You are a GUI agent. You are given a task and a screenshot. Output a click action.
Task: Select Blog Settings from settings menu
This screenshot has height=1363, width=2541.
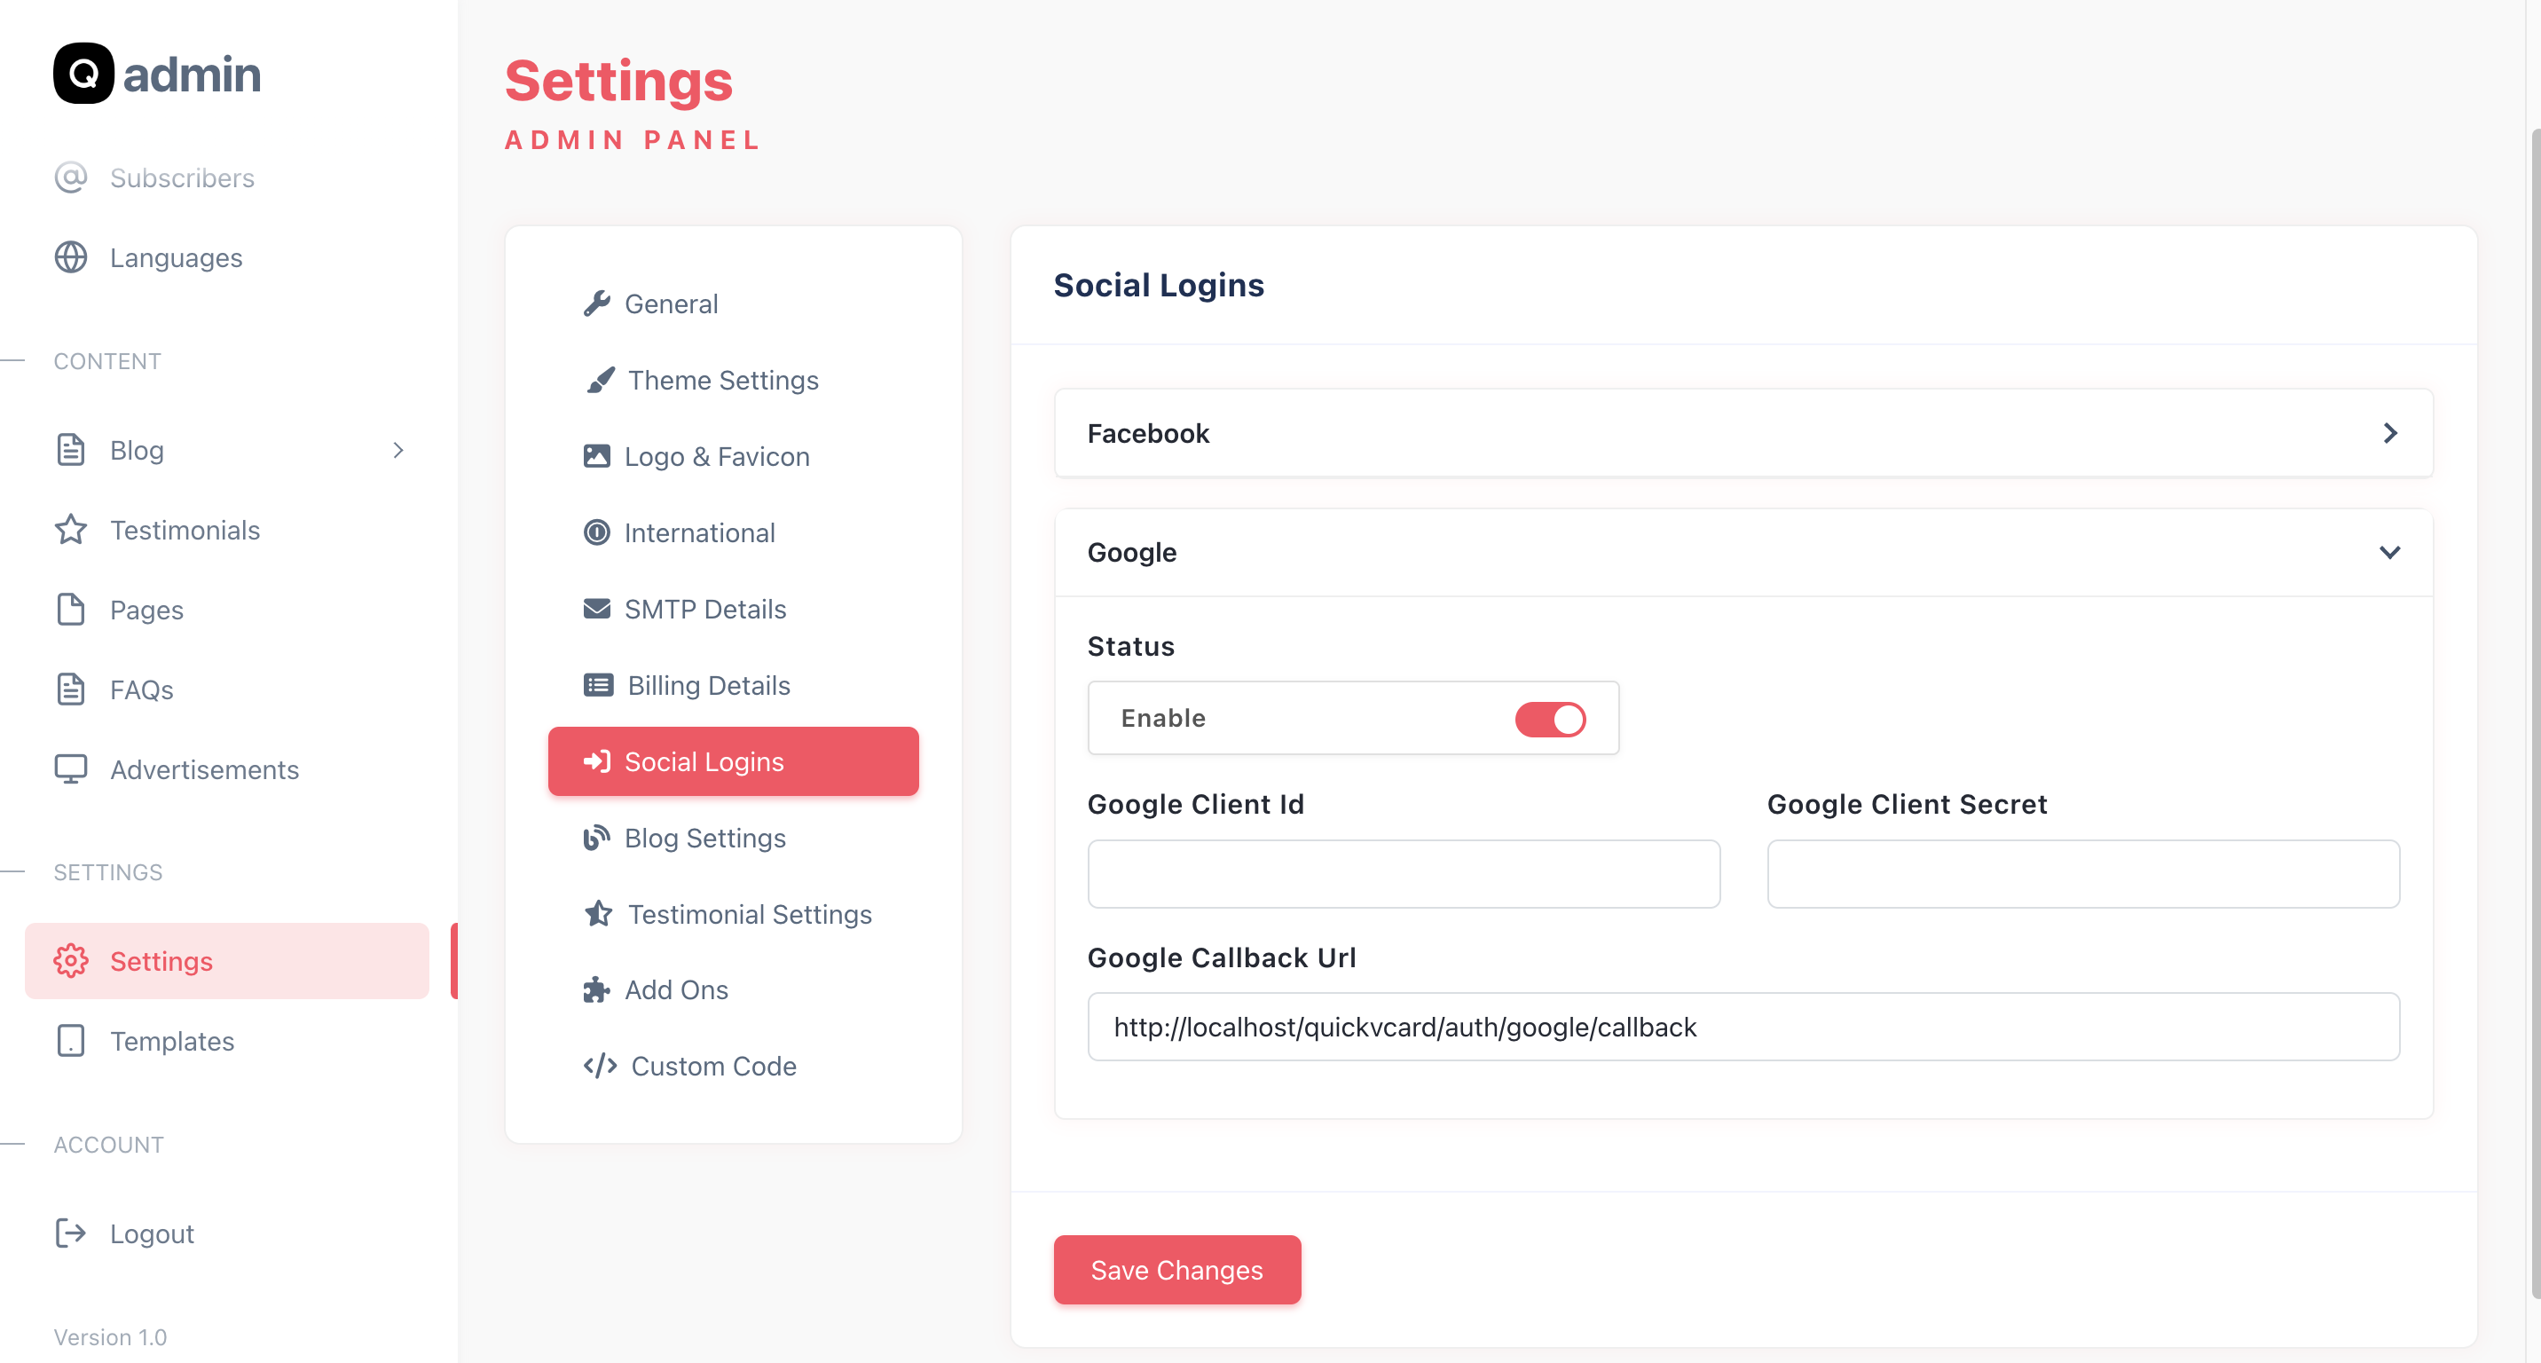coord(704,838)
